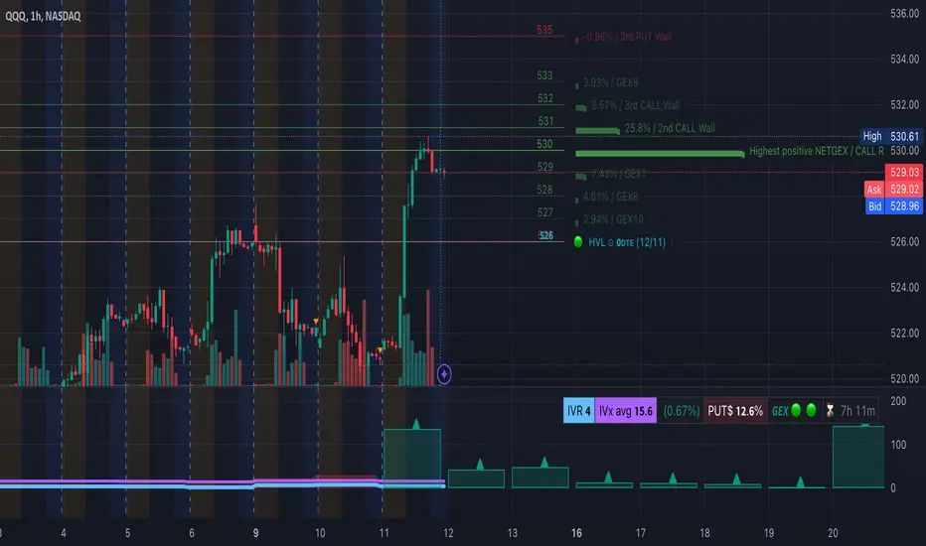The width and height of the screenshot is (926, 546).
Task: Click the second green GEX indicator dot
Action: pyautogui.click(x=812, y=410)
